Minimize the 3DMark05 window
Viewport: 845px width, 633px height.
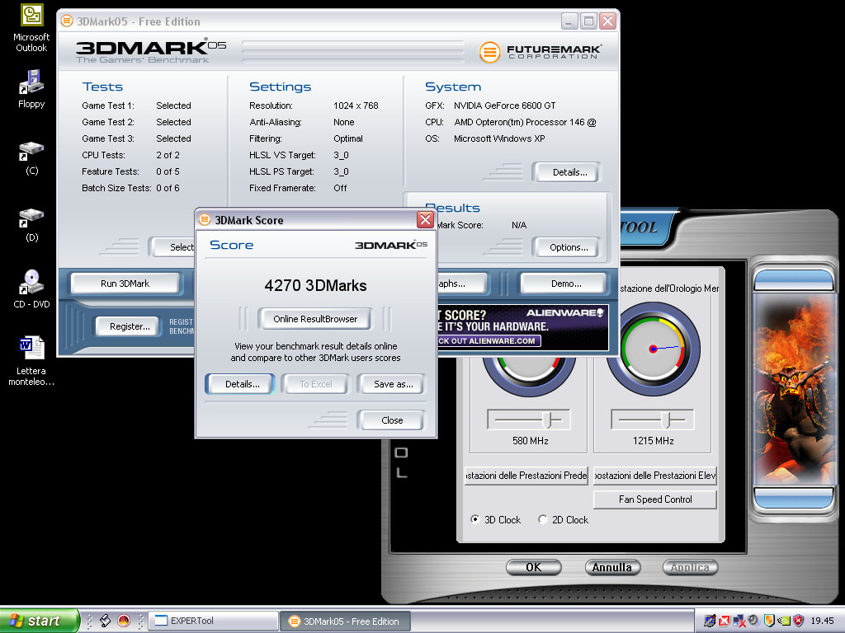[569, 21]
